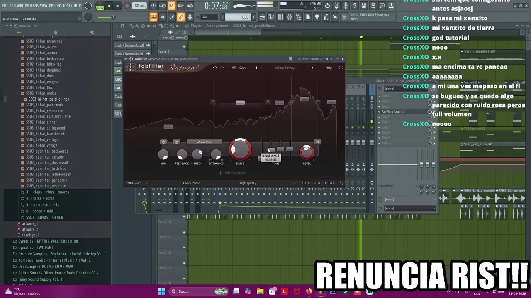Click the plus beside pad pattern selector

pyautogui.click(x=254, y=17)
